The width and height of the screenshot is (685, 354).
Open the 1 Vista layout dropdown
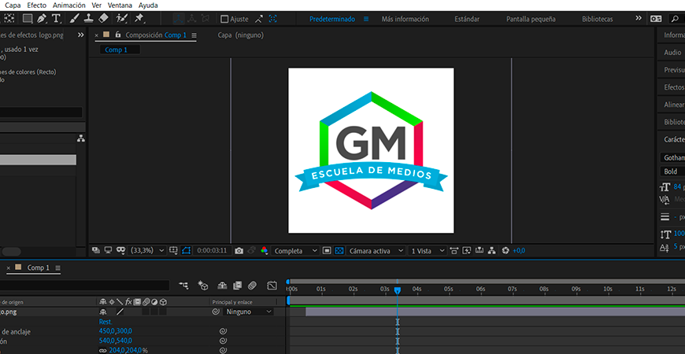(x=427, y=251)
